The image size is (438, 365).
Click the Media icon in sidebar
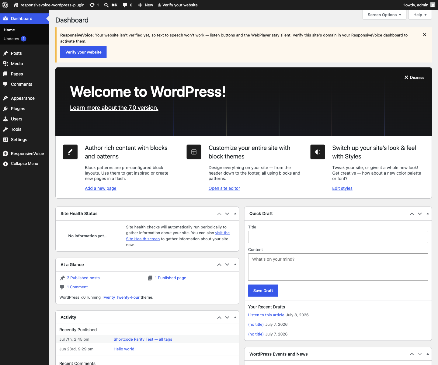(x=5, y=64)
